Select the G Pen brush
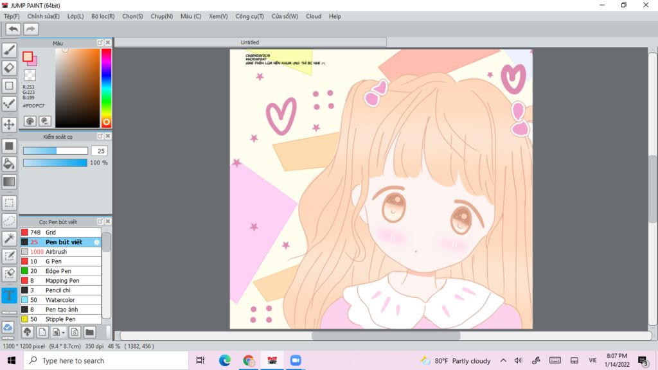658x370 pixels. (61, 261)
